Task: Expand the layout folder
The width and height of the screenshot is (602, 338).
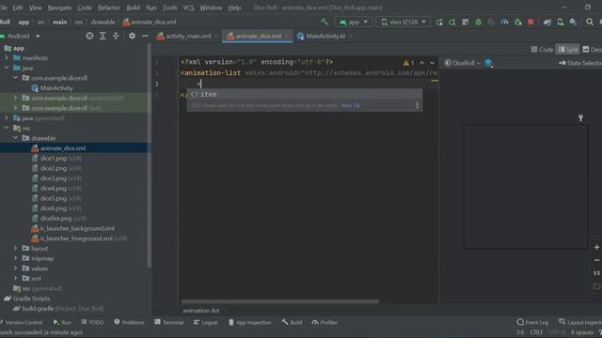Action: 15,248
